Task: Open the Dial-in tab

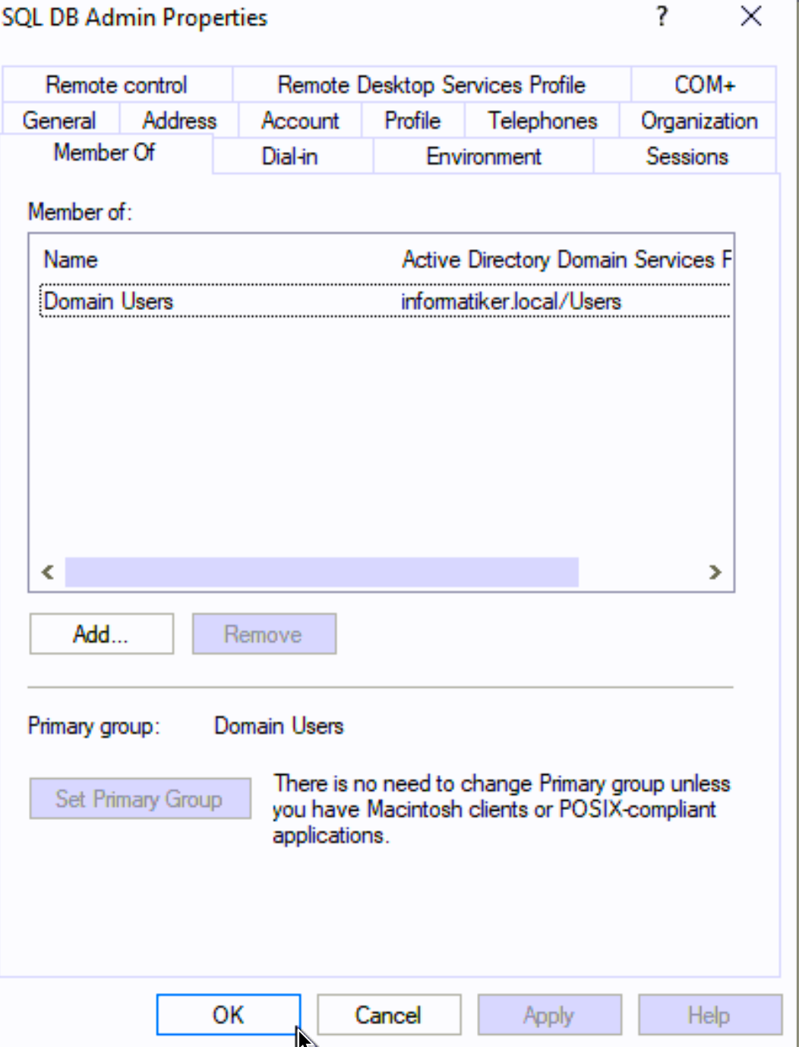Action: coord(289,156)
